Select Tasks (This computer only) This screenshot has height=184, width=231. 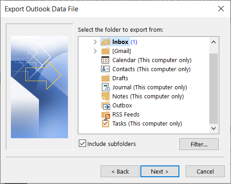[x=147, y=124]
